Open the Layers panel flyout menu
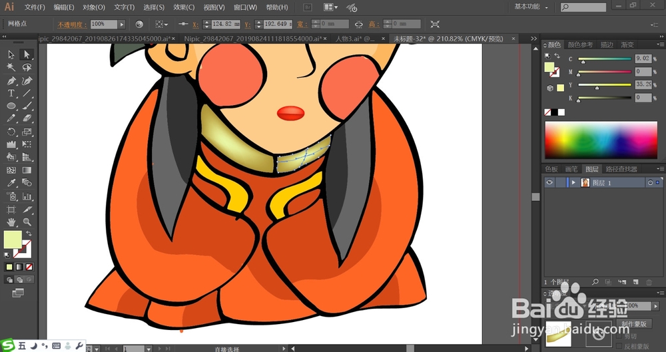The image size is (666, 352). tap(660, 168)
